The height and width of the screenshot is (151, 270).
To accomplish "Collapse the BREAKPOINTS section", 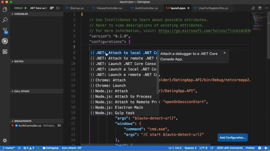I will pos(37,121).
